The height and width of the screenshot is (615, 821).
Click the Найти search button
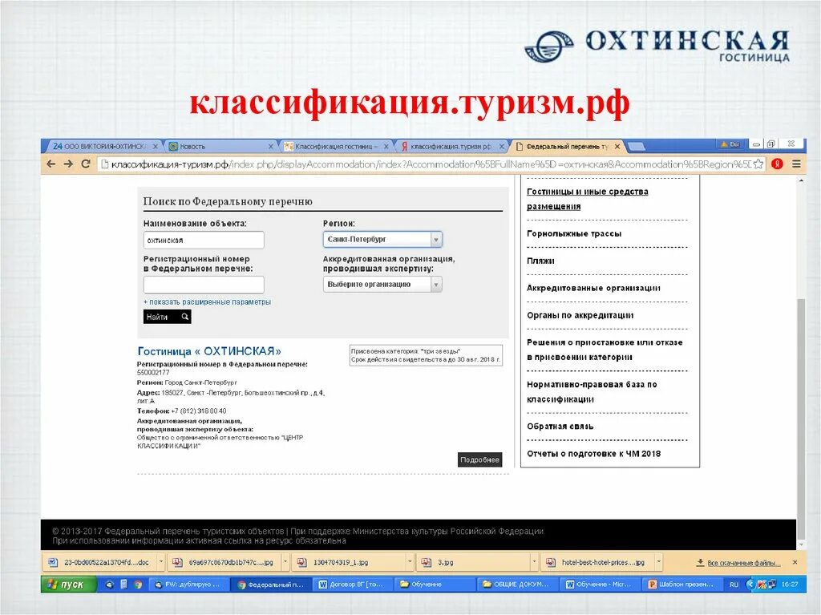tap(167, 317)
